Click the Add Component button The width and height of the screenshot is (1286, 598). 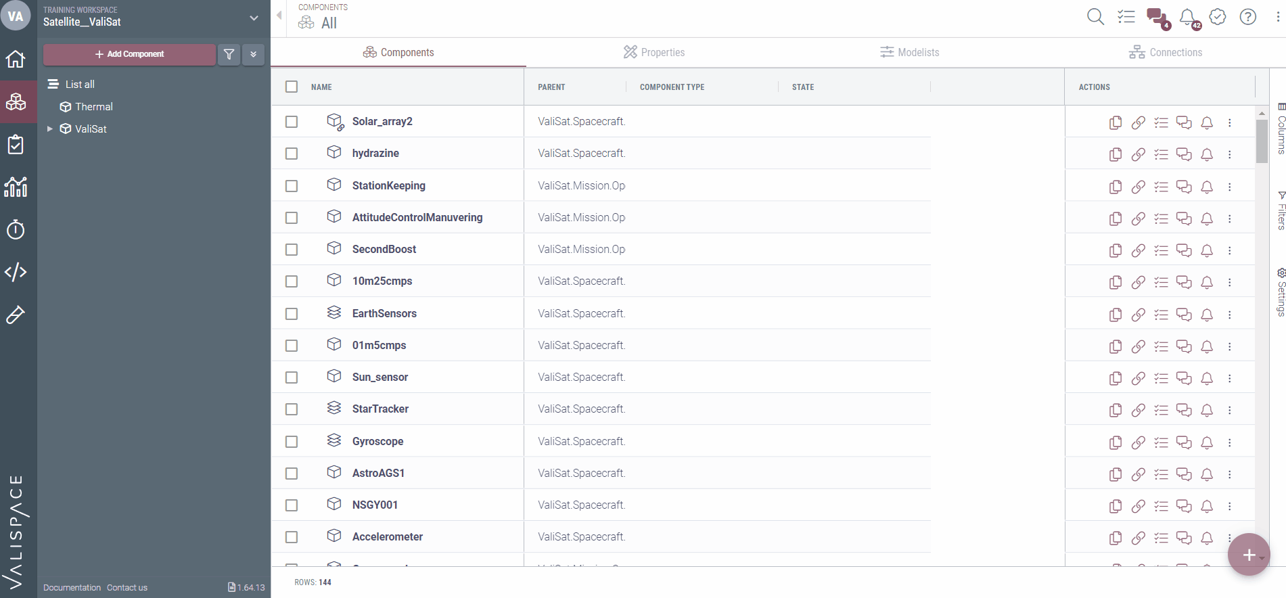129,54
